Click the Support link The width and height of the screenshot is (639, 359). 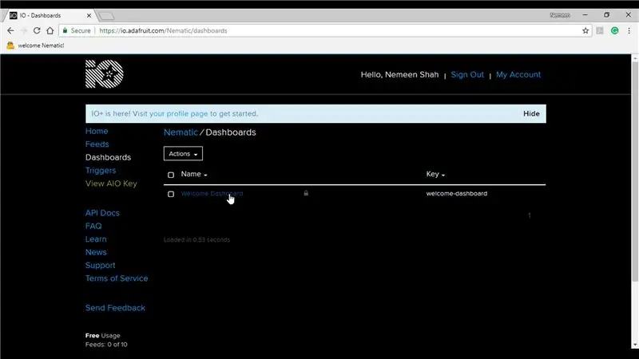(101, 265)
